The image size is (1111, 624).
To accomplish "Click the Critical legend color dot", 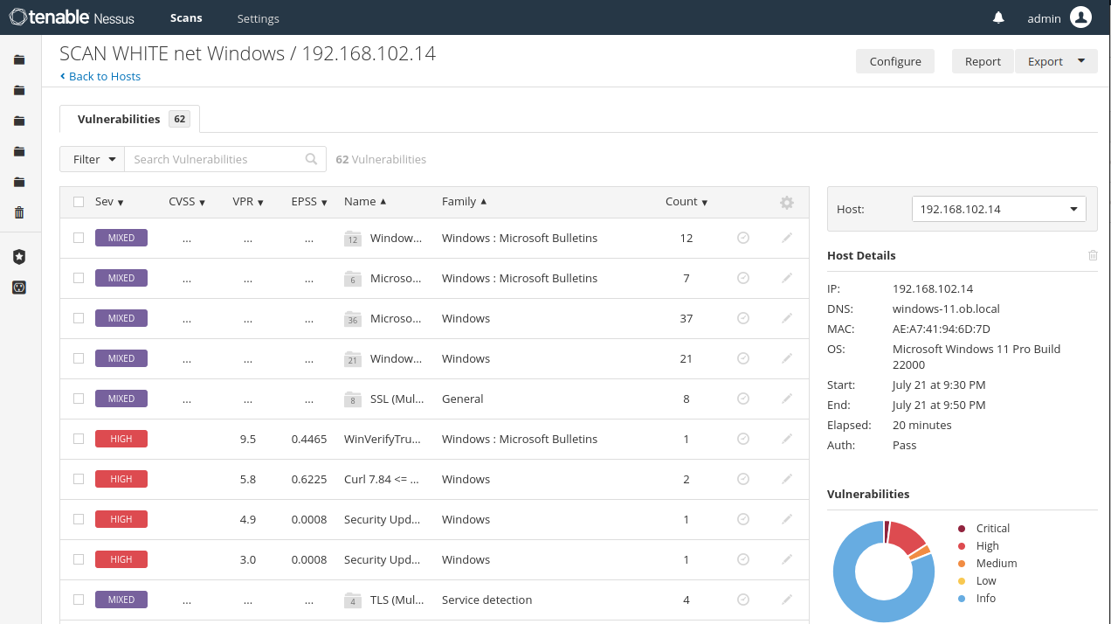I will [962, 529].
